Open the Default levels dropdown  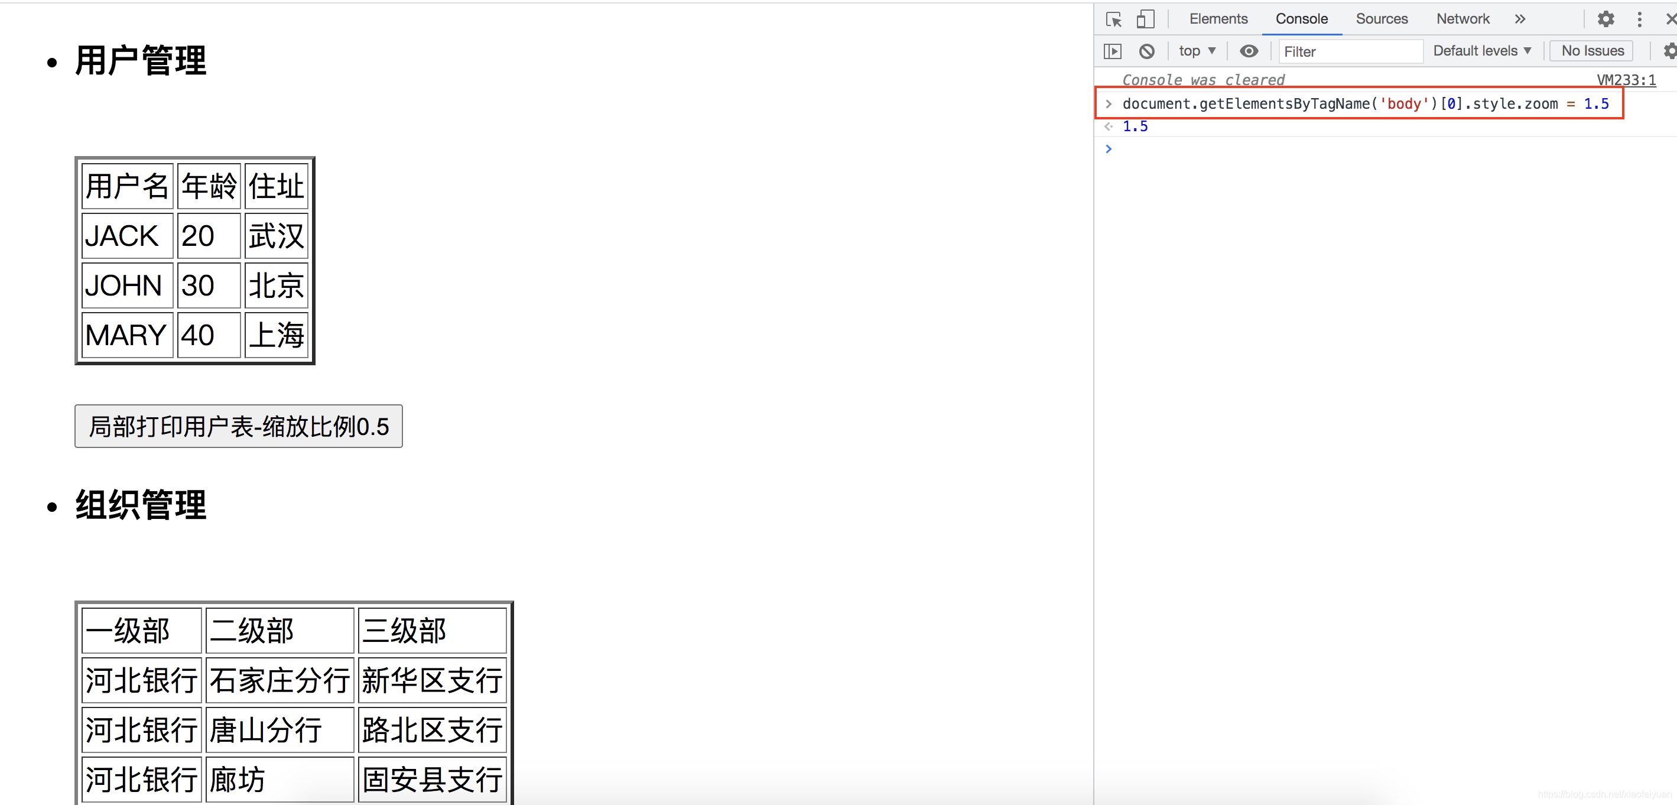tap(1481, 51)
